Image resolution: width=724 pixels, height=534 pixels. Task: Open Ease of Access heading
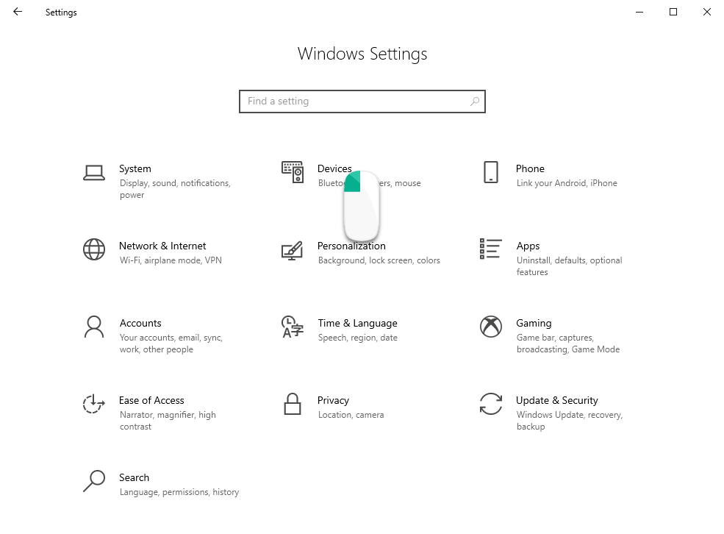151,400
